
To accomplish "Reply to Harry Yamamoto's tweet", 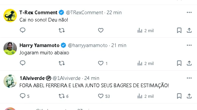I will [x=23, y=63].
